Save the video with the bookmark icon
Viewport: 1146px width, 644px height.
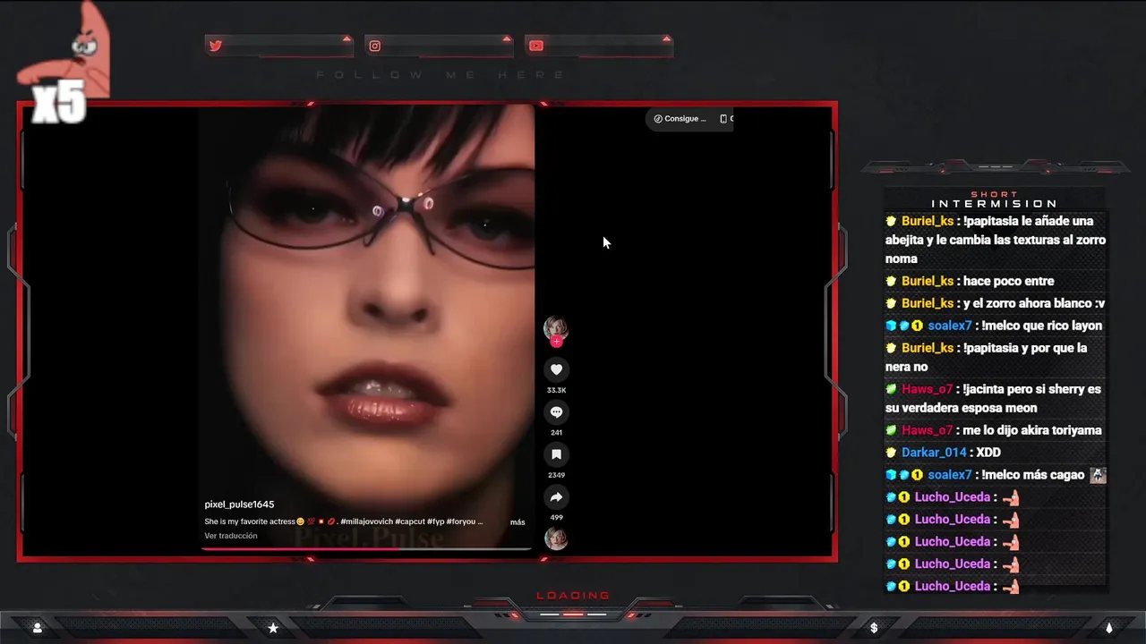click(556, 454)
